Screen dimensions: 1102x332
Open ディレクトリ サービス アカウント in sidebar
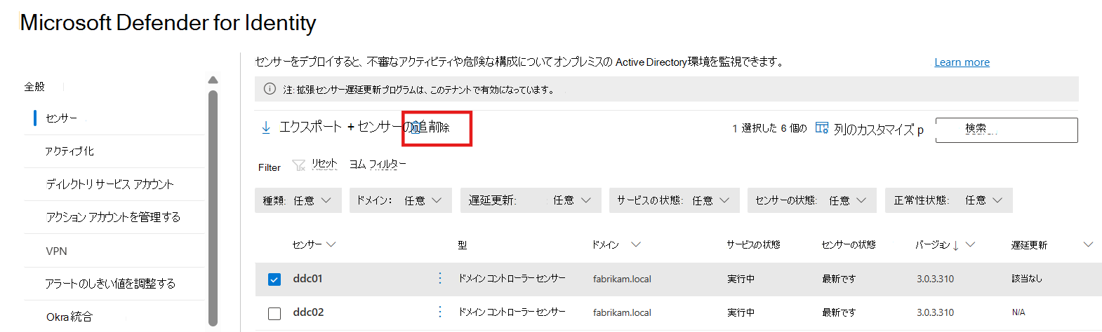[x=109, y=184]
